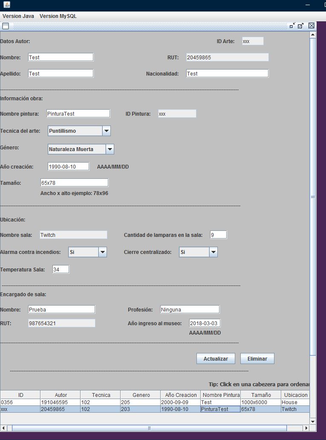Select table cell Twitch in second row
The height and width of the screenshot is (440, 326).
295,409
